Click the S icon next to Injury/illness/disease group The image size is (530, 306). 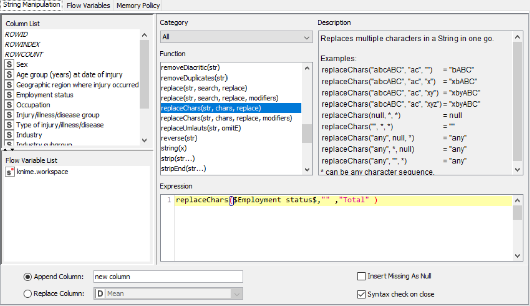pyautogui.click(x=9, y=115)
